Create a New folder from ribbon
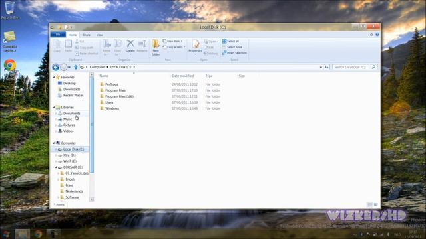 click(156, 47)
